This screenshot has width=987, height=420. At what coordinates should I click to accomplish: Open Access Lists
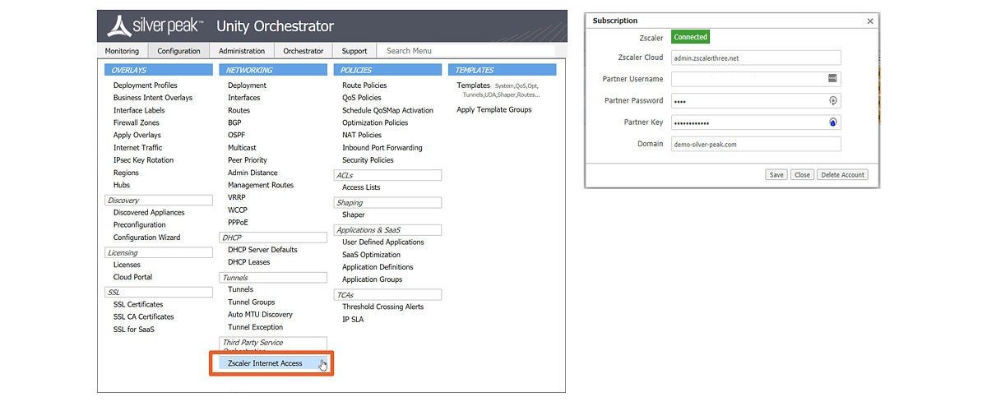(361, 187)
